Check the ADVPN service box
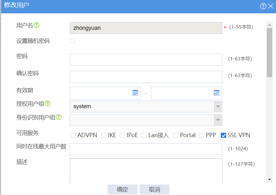The width and height of the screenshot is (276, 195). point(73,135)
